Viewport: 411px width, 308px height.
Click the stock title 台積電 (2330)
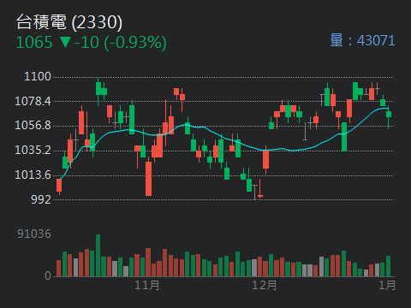[69, 22]
